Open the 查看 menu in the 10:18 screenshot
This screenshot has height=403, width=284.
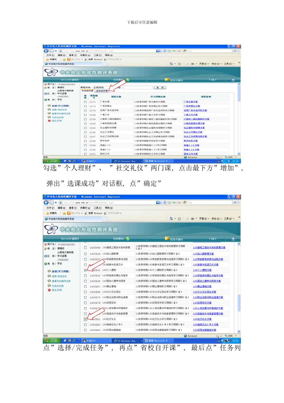[x=73, y=55]
